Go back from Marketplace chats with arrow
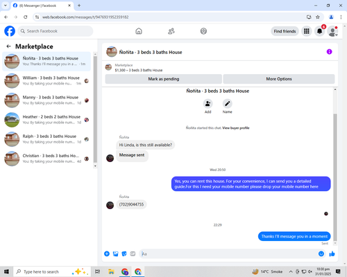Image resolution: width=347 pixels, height=277 pixels. pos(8,46)
